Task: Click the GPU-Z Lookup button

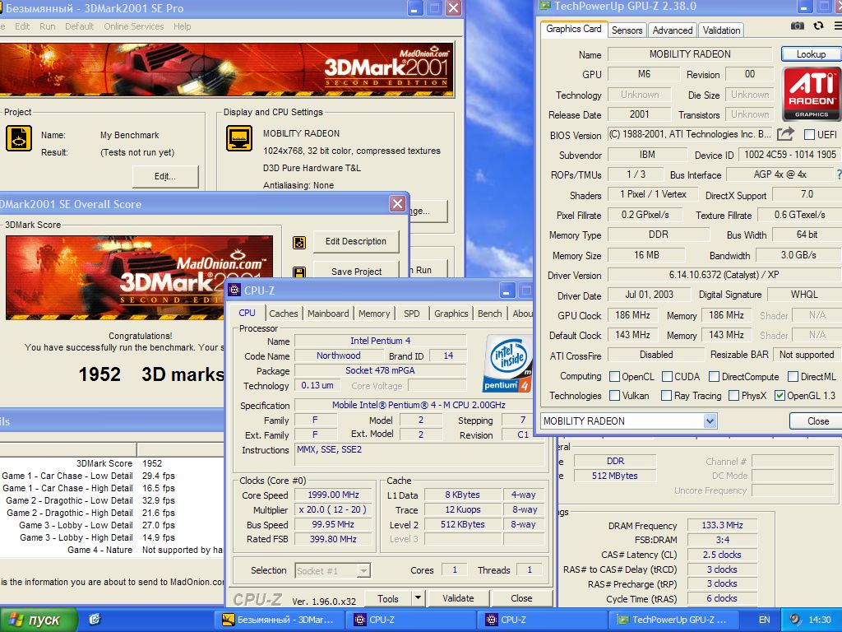Action: point(811,53)
